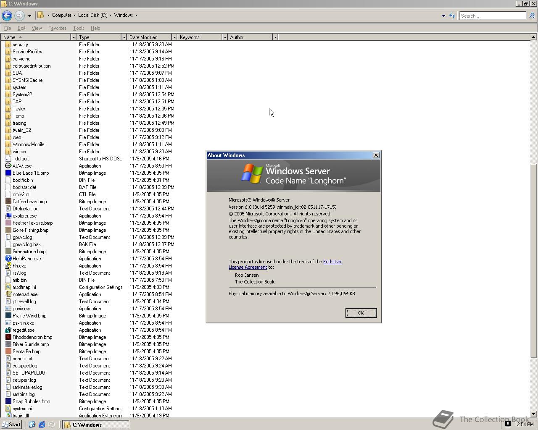Select the regedit.exe icon
This screenshot has height=430, width=538.
point(8,330)
